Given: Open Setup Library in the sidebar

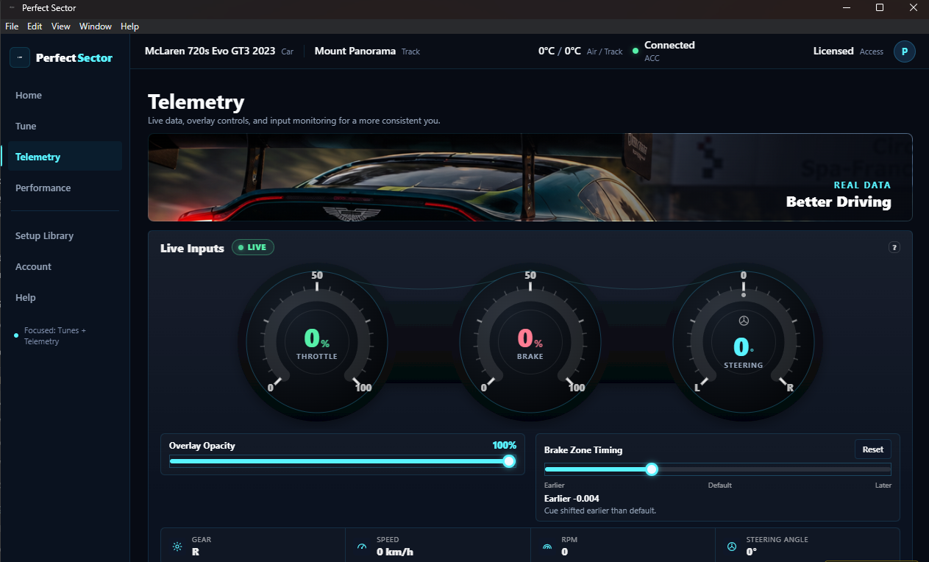Looking at the screenshot, I should tap(65, 236).
